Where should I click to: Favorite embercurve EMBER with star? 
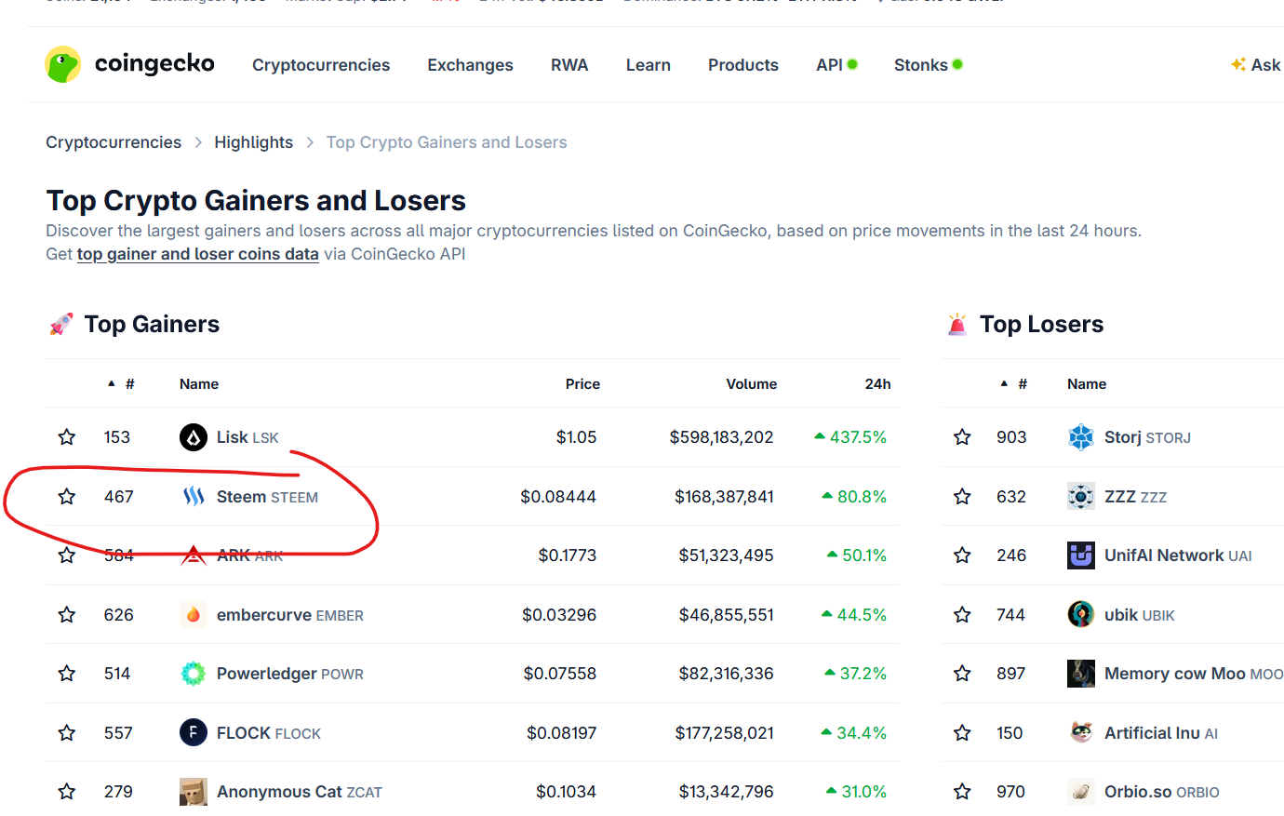(x=67, y=615)
